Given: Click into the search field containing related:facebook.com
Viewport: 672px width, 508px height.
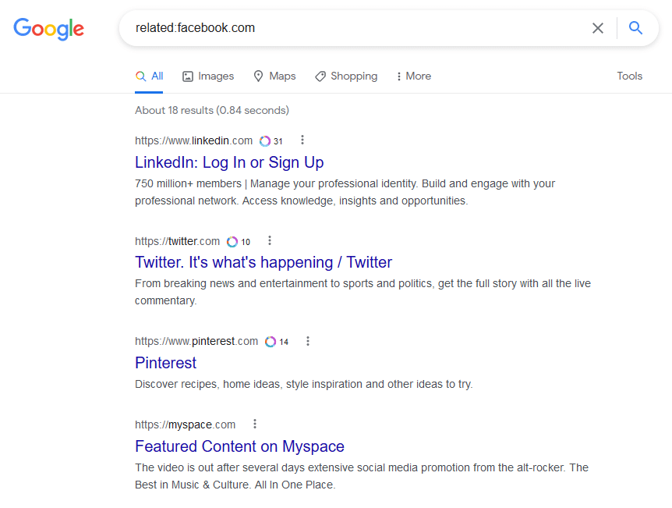Looking at the screenshot, I should point(355,28).
